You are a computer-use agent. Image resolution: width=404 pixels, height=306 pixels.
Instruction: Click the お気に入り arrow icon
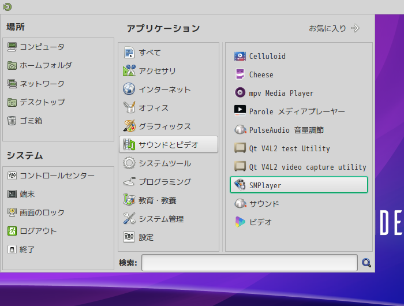point(356,28)
